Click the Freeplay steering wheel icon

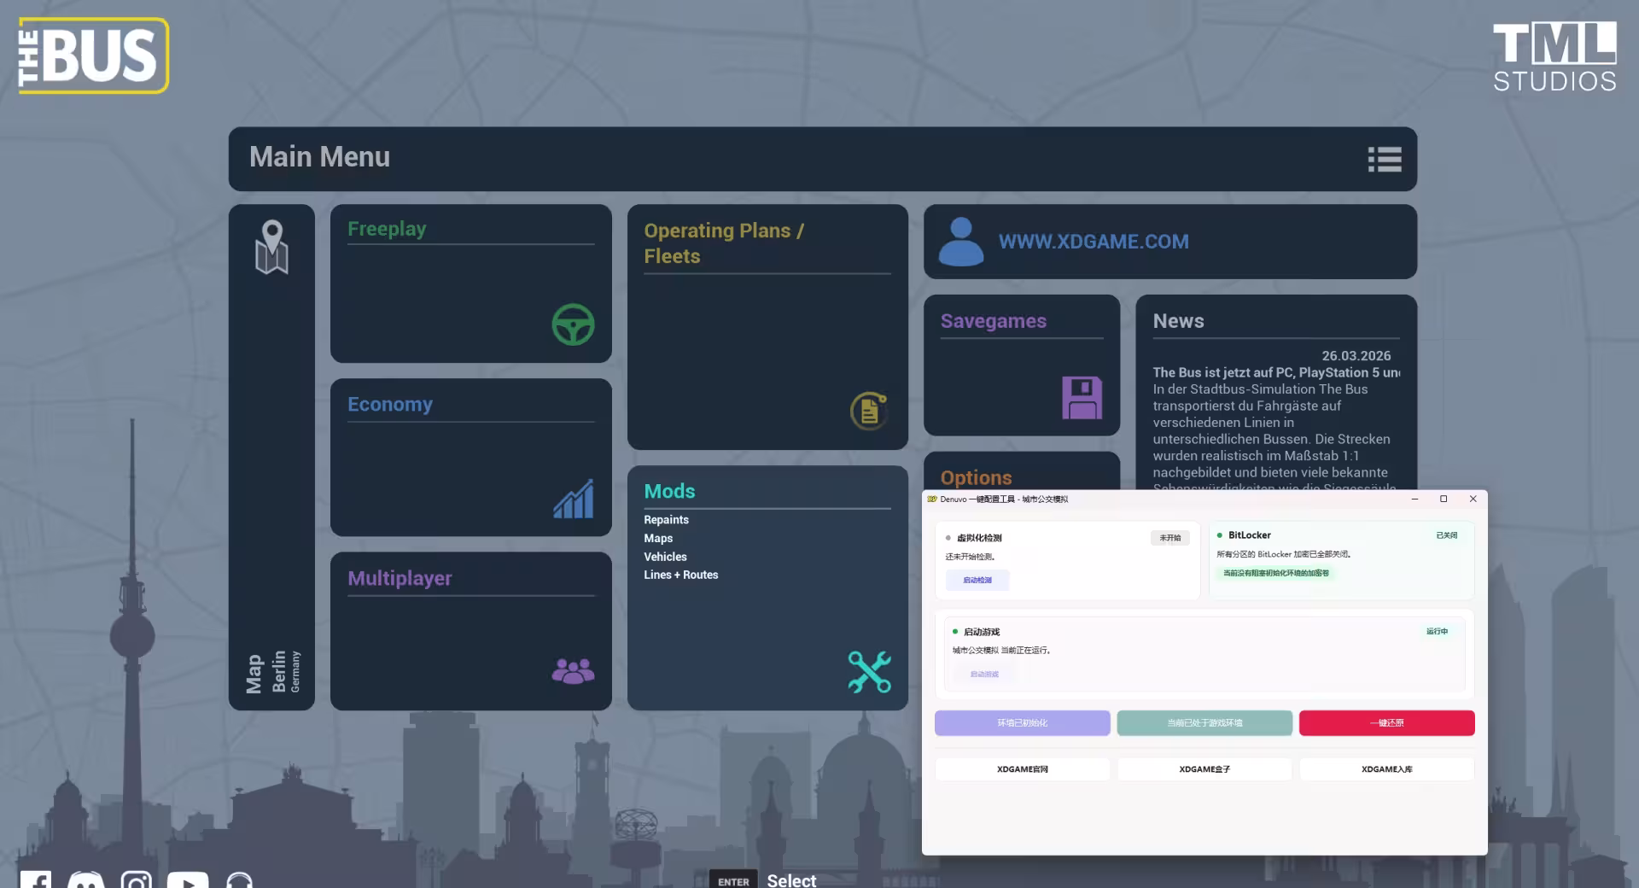[x=573, y=324]
